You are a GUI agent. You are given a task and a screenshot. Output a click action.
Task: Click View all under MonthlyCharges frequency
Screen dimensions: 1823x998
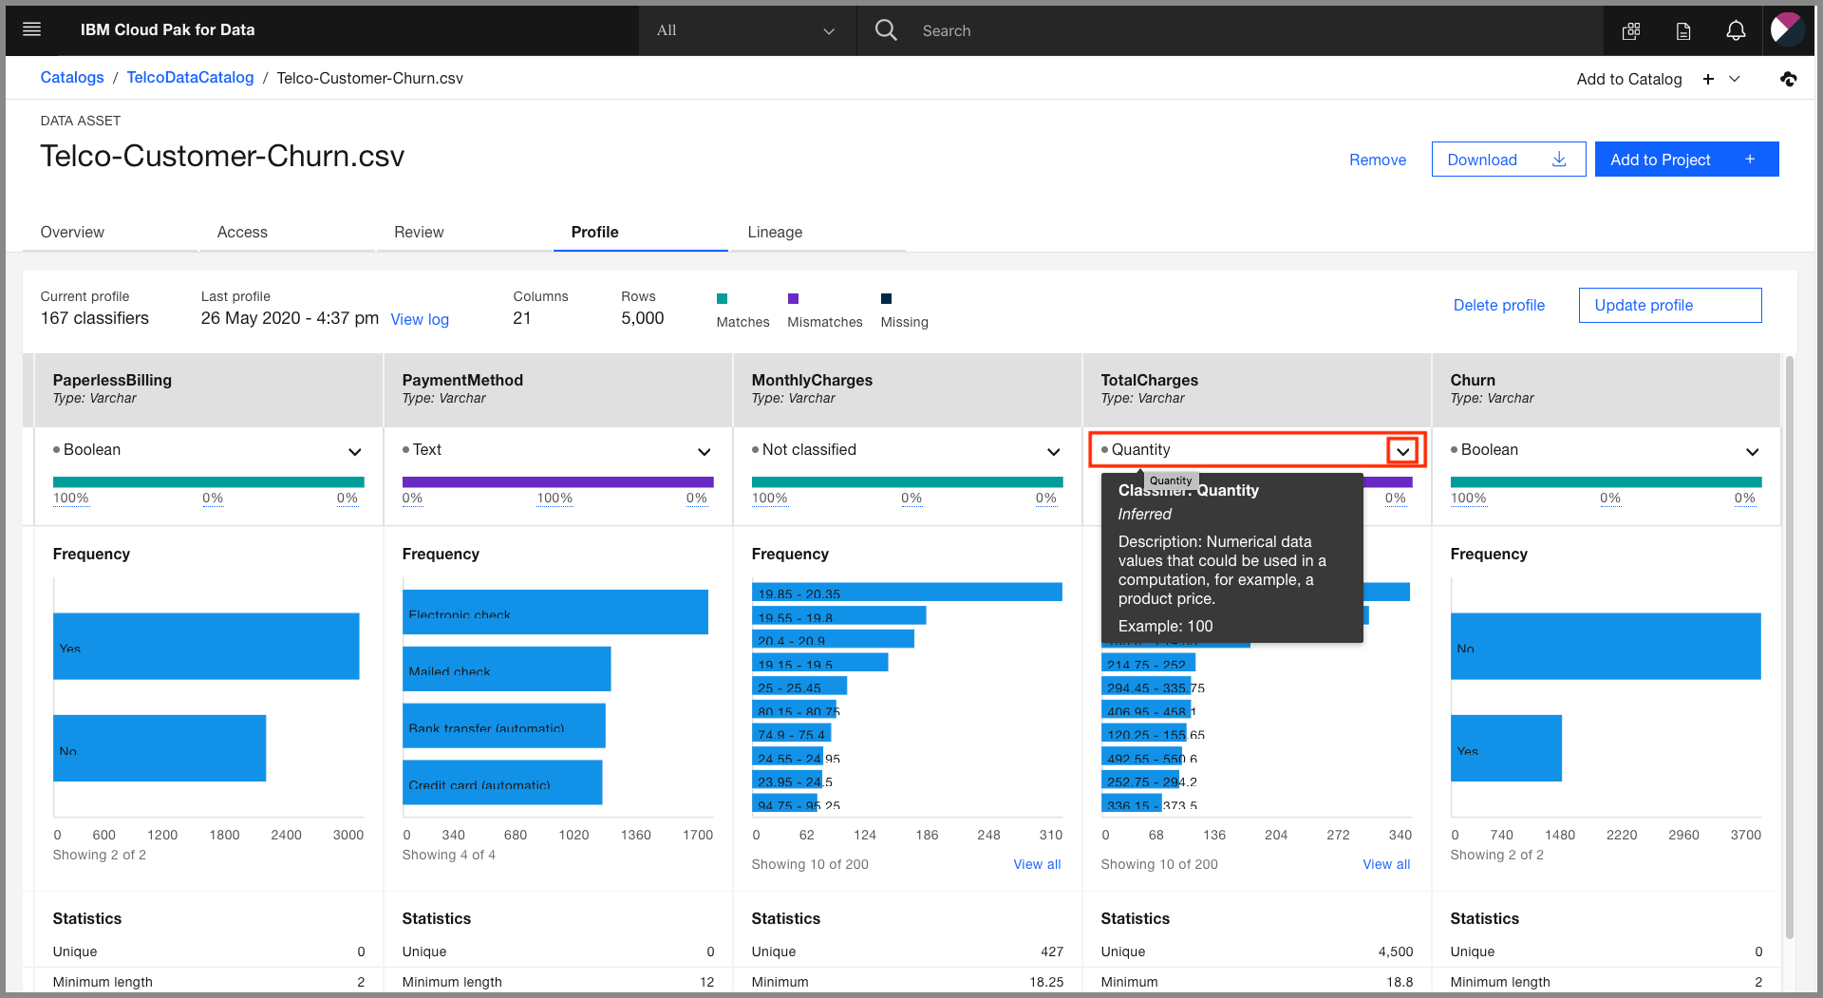1036,864
